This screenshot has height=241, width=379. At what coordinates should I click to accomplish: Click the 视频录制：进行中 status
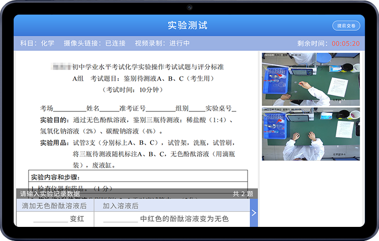click(x=162, y=43)
